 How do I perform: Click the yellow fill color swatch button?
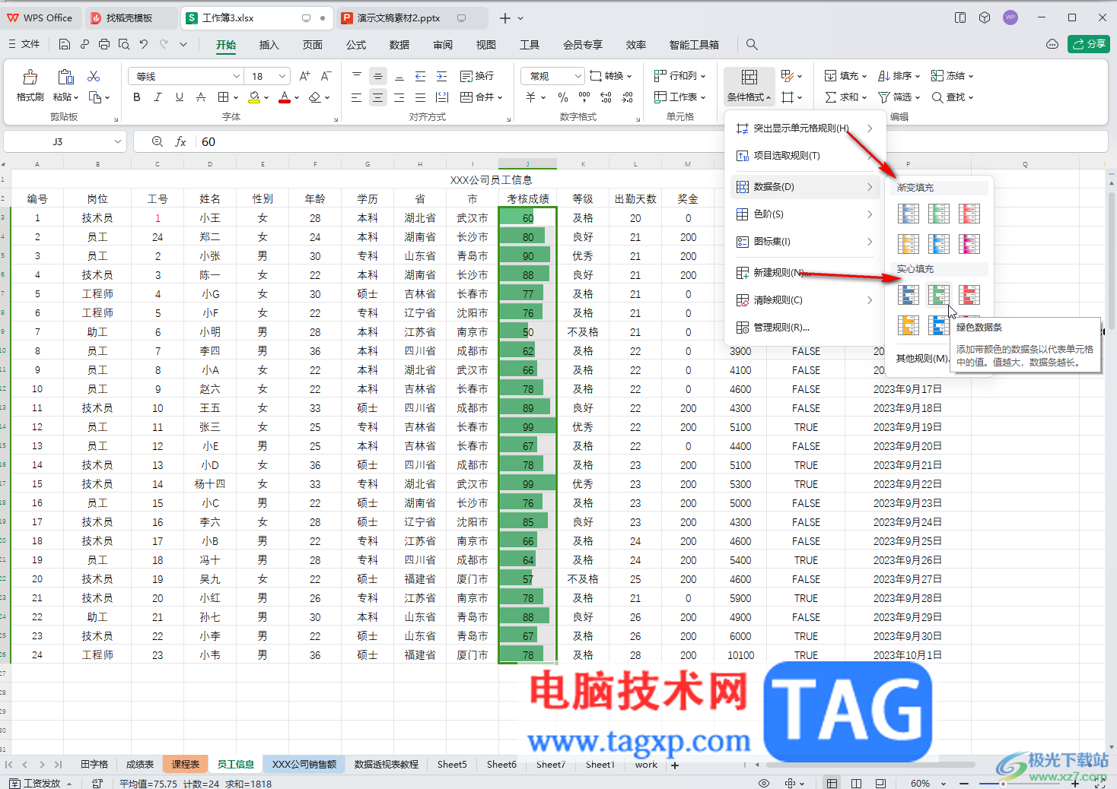tap(254, 97)
